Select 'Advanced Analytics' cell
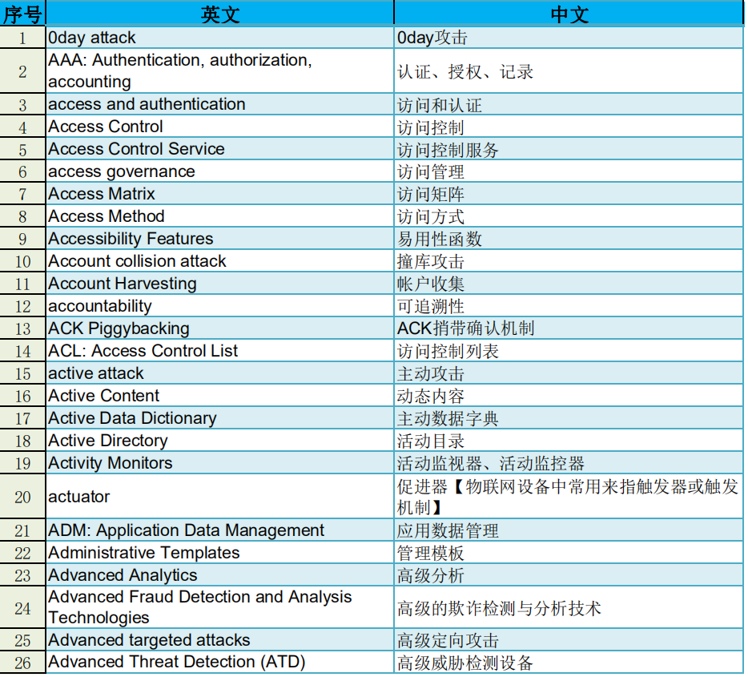 point(220,575)
